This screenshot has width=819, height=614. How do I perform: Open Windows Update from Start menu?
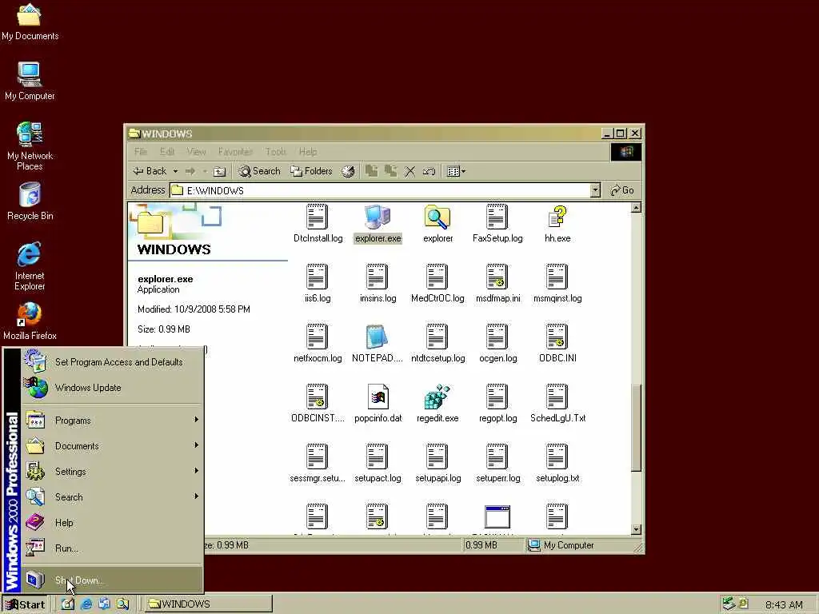(x=112, y=388)
